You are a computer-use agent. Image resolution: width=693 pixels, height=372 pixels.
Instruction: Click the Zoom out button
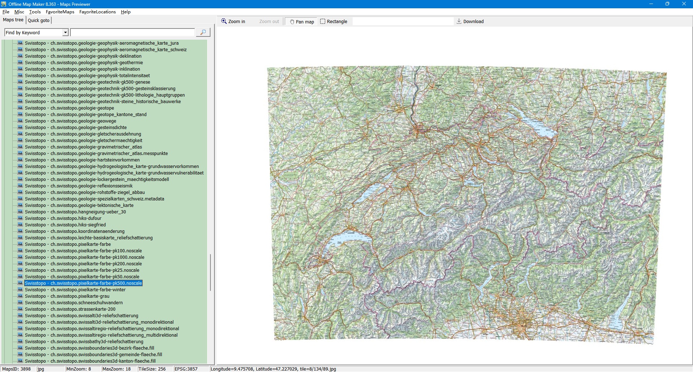(x=269, y=22)
